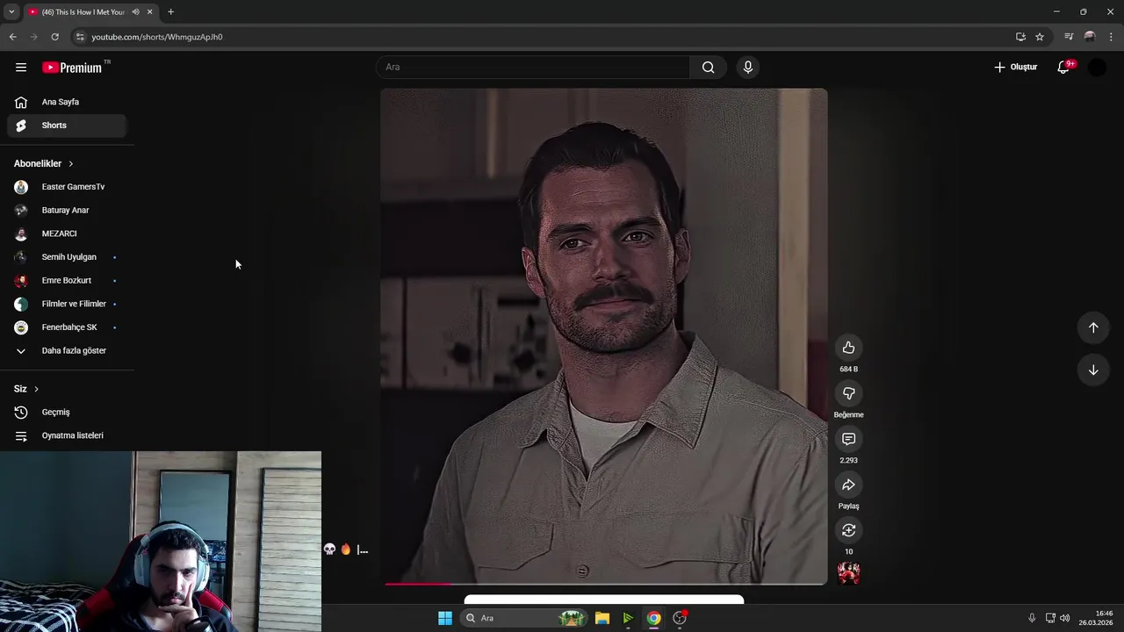Click the Oluştur create button
Screen dimensions: 1124x632
pos(1015,68)
